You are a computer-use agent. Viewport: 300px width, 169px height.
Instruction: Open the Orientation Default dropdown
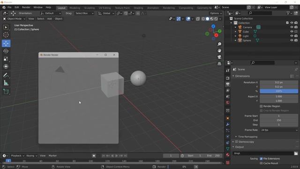51,14
